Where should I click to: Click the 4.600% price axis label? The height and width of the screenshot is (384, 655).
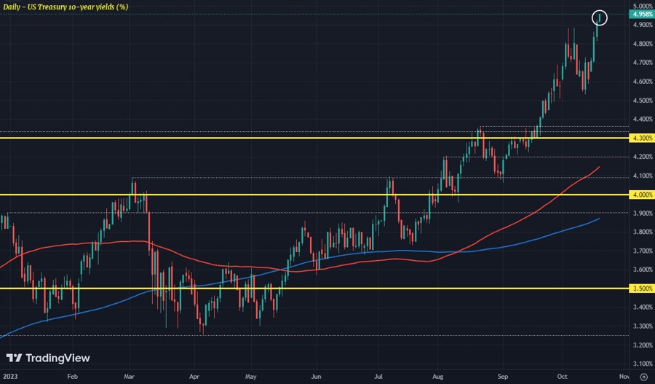643,82
